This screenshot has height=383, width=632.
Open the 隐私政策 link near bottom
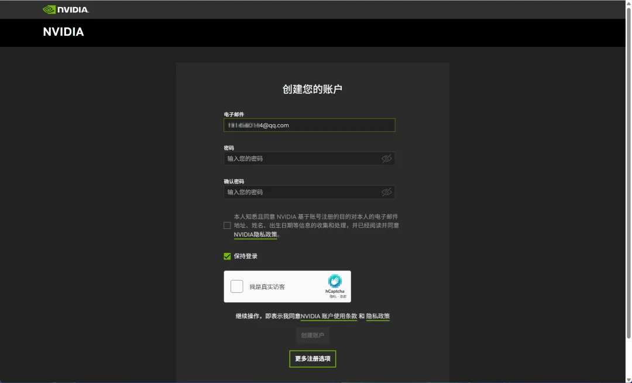click(378, 316)
